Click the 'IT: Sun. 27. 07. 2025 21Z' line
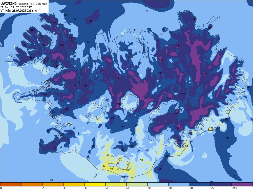The width and height of the screenshot is (253, 190). pyautogui.click(x=16, y=7)
